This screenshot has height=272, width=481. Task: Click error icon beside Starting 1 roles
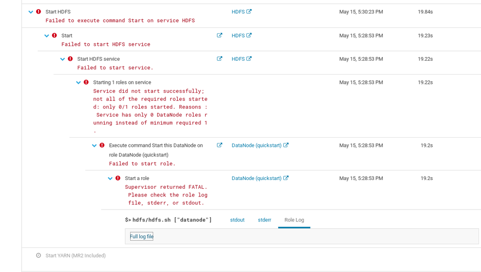point(86,82)
